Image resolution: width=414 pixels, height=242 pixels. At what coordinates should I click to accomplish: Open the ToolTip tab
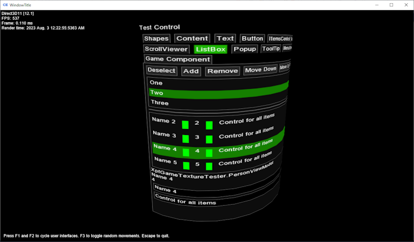271,49
